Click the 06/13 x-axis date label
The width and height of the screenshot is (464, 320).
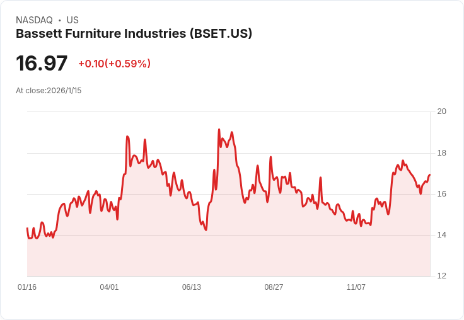(x=192, y=287)
